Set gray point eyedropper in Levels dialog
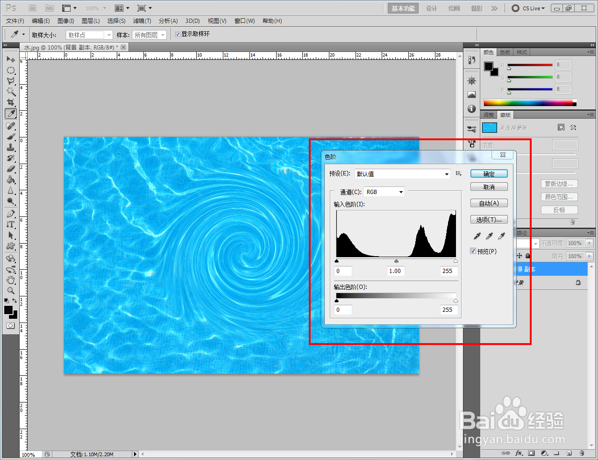The height and width of the screenshot is (460, 598). pyautogui.click(x=489, y=236)
